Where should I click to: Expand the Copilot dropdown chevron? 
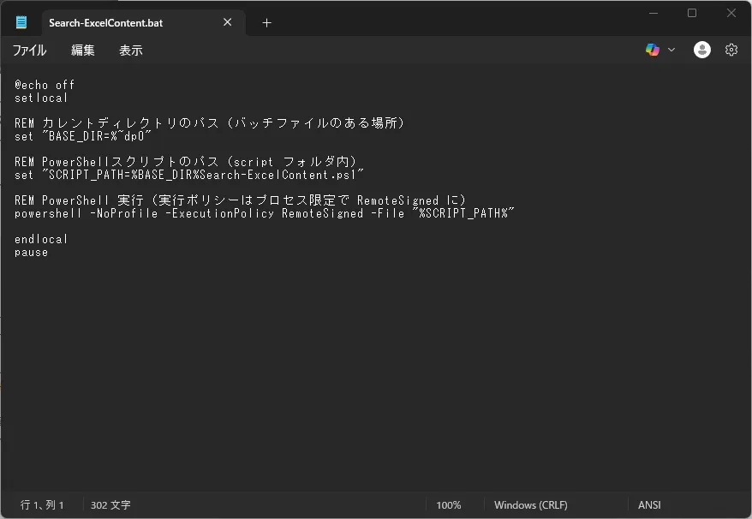671,50
